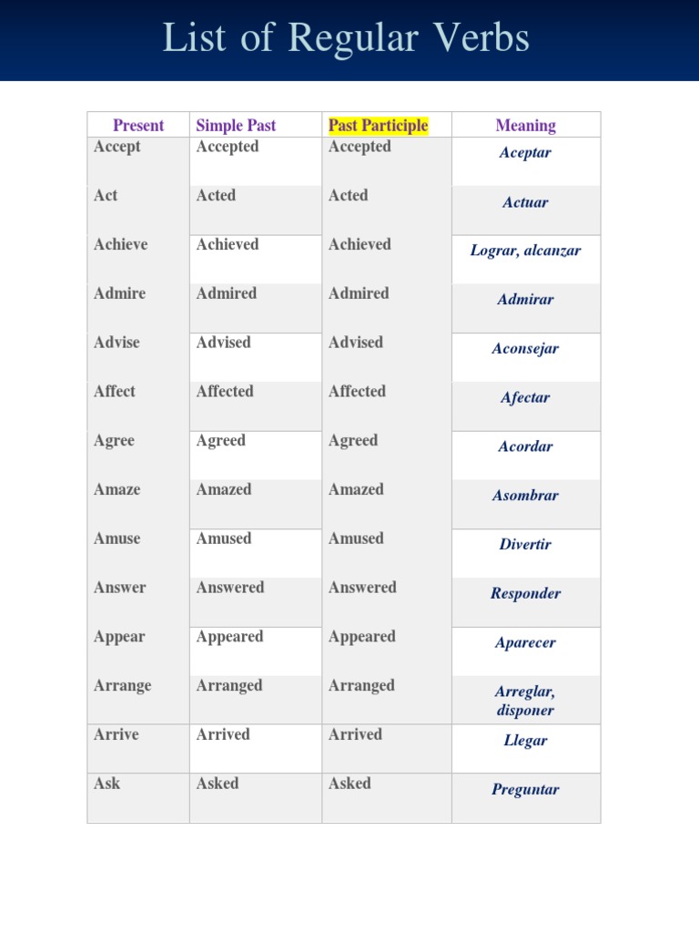Select the 'Asombrar' meaning cell
The width and height of the screenshot is (699, 933).
[x=525, y=497]
